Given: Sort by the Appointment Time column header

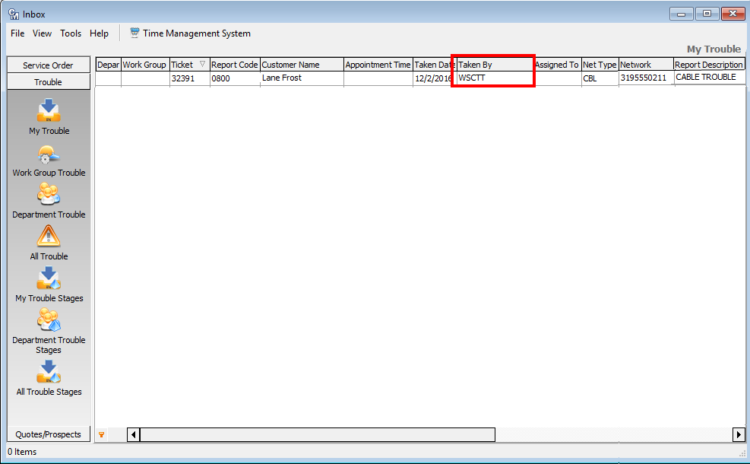Looking at the screenshot, I should coord(378,65).
